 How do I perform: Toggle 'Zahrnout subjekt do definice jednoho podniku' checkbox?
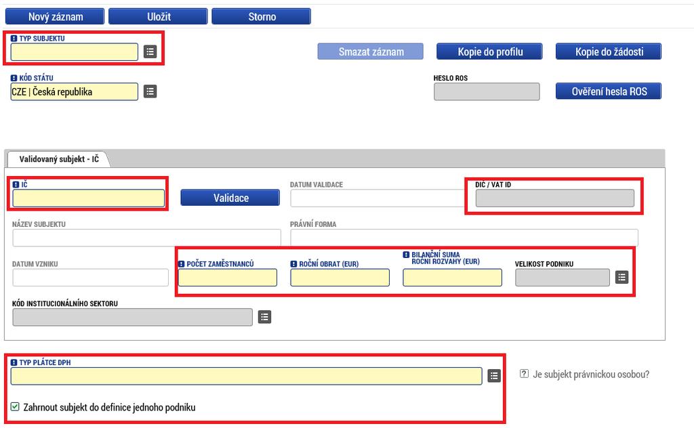tap(15, 407)
